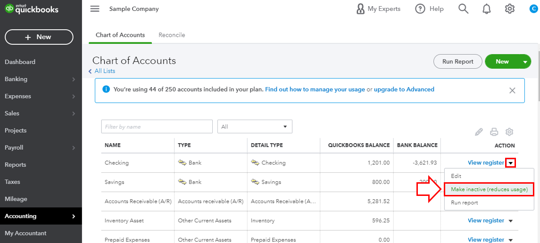Follow the upgrade to Advanced link

[x=404, y=89]
